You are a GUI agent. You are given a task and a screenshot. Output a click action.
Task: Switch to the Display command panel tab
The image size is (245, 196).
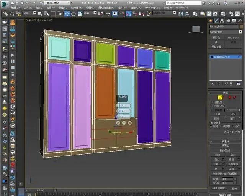pos(234,21)
